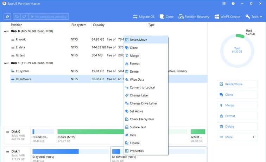The image size is (266, 162).
Task: Launch Partition Recovery
Action: pyautogui.click(x=194, y=16)
